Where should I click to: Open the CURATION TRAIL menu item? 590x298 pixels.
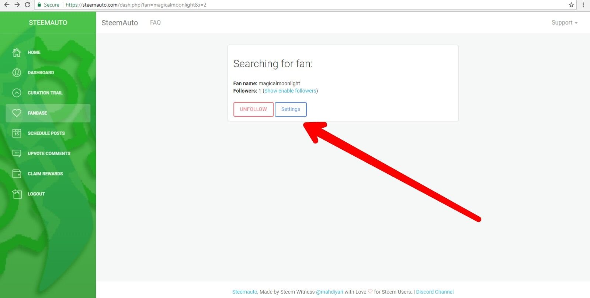pos(48,93)
